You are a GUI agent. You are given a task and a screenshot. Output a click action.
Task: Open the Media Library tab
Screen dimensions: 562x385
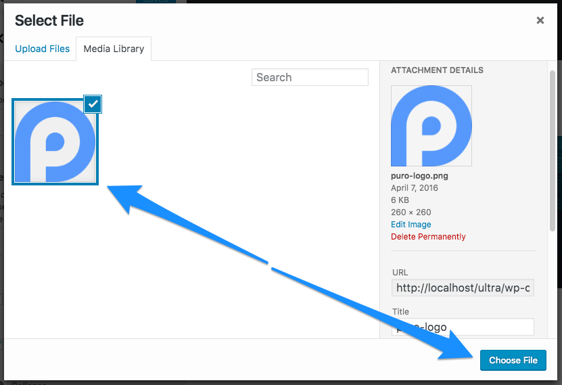click(114, 49)
